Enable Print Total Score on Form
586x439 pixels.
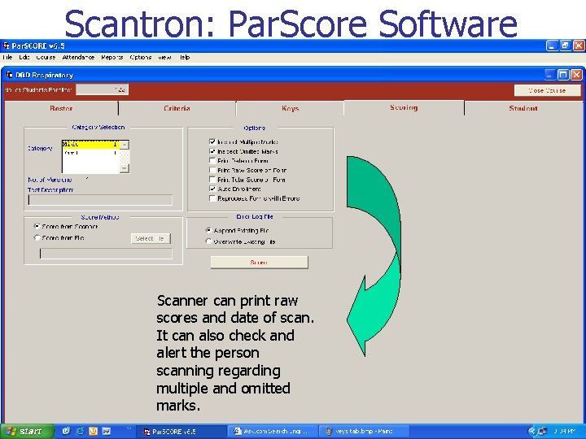[212, 180]
